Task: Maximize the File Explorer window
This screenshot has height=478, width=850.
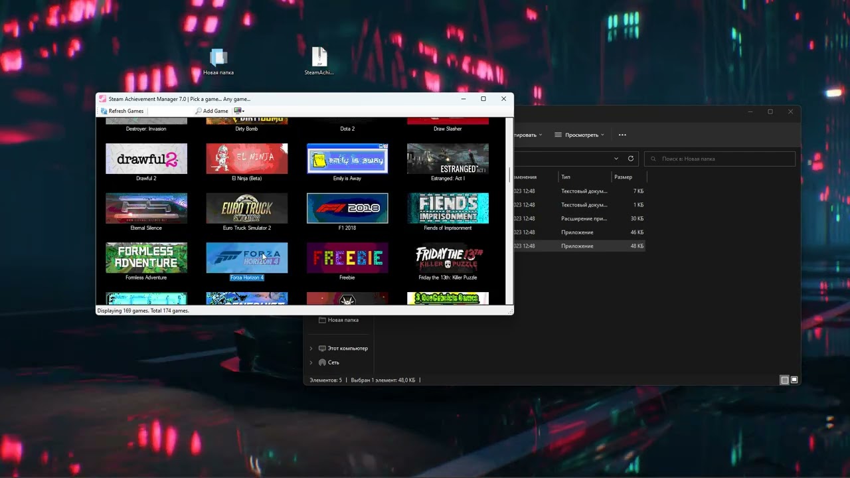Action: [x=770, y=112]
